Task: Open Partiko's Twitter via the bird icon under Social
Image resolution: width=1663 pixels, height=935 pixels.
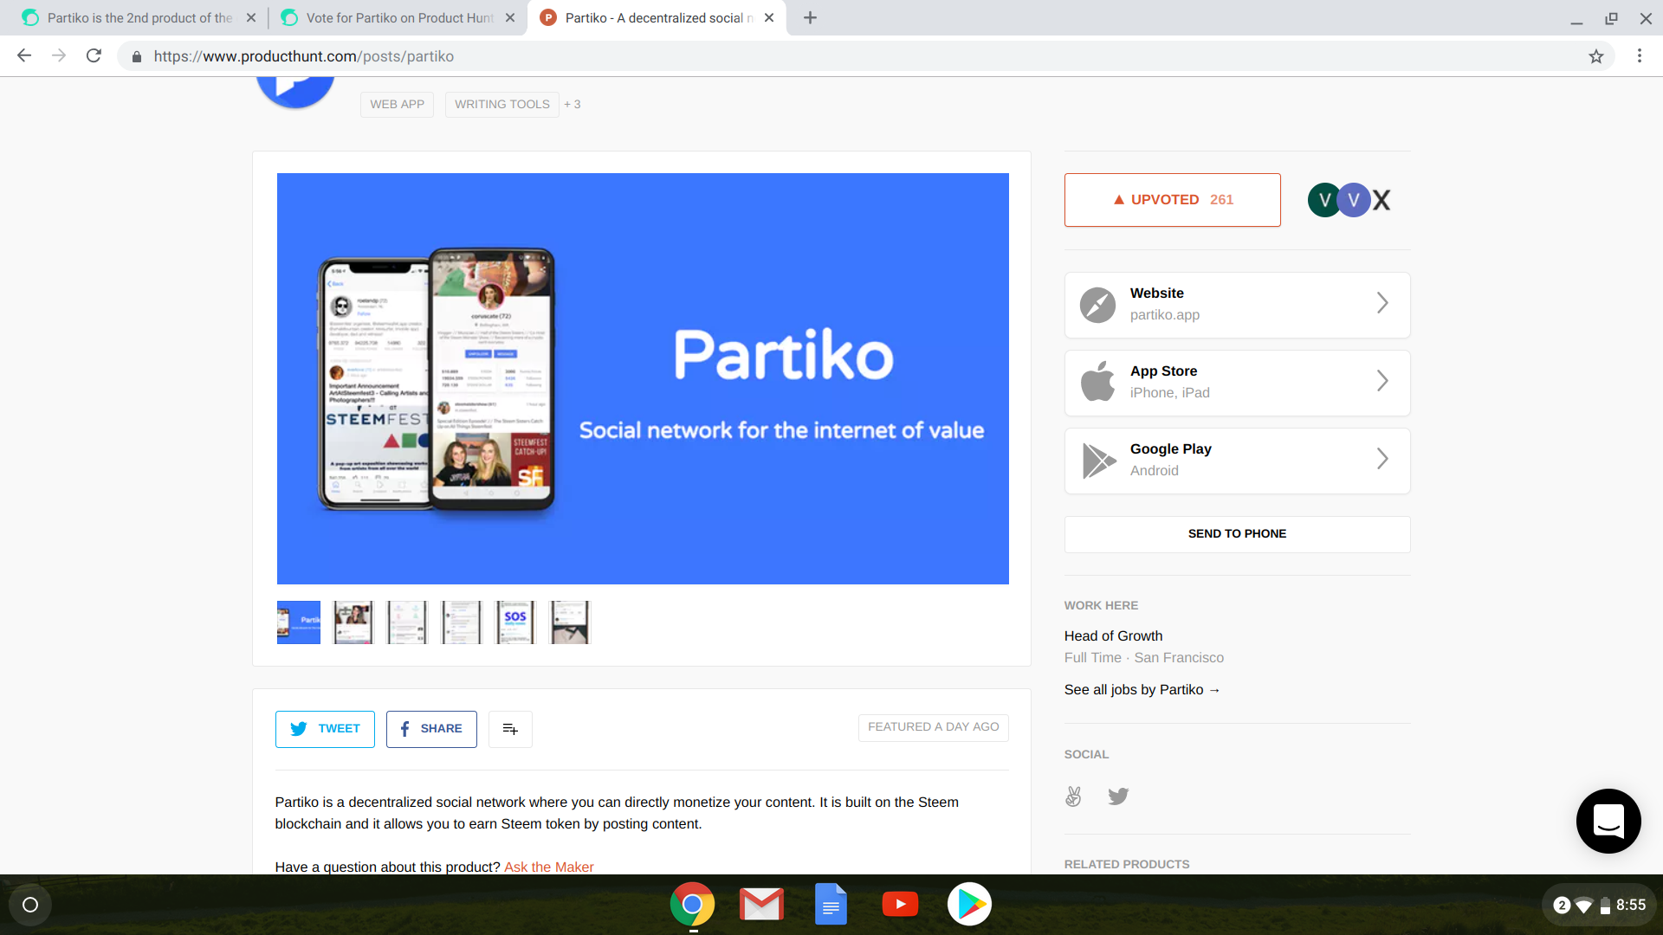Action: [1117, 796]
